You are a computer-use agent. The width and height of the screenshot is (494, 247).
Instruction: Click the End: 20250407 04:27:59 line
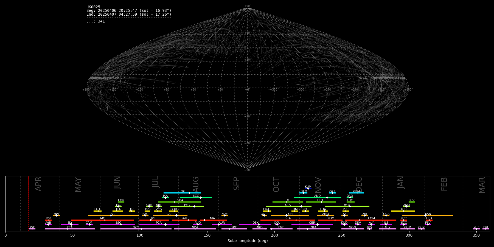(129, 14)
